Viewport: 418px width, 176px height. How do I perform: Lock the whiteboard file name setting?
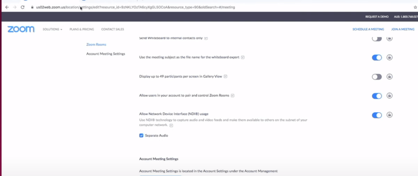point(389,58)
